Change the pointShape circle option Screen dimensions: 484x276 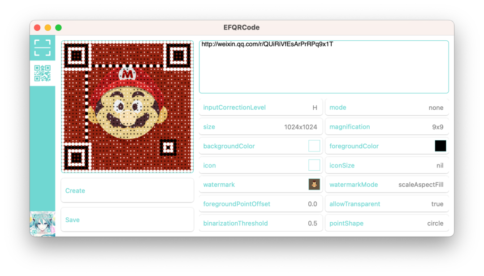pos(386,223)
